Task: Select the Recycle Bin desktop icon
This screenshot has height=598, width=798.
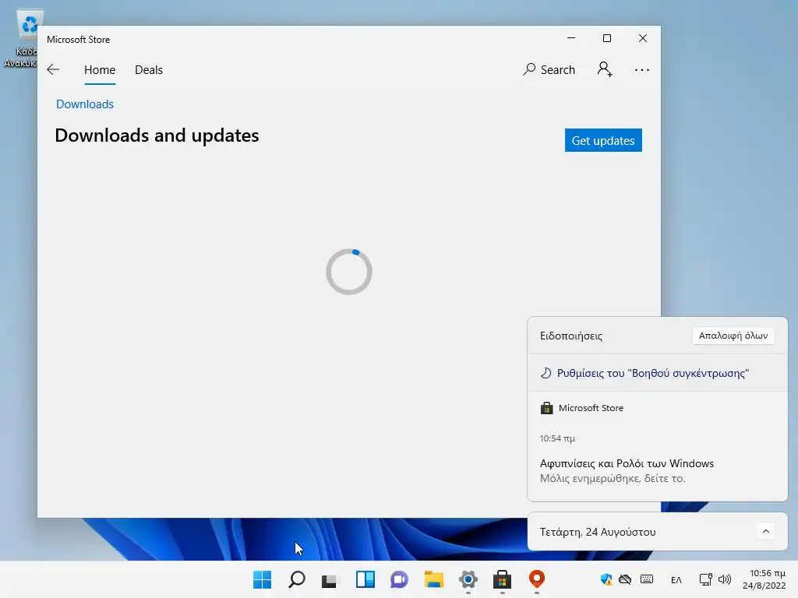Action: (21, 38)
